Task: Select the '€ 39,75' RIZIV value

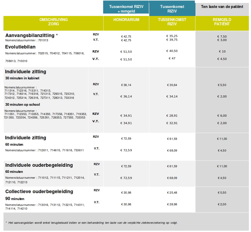Action: (x=172, y=40)
